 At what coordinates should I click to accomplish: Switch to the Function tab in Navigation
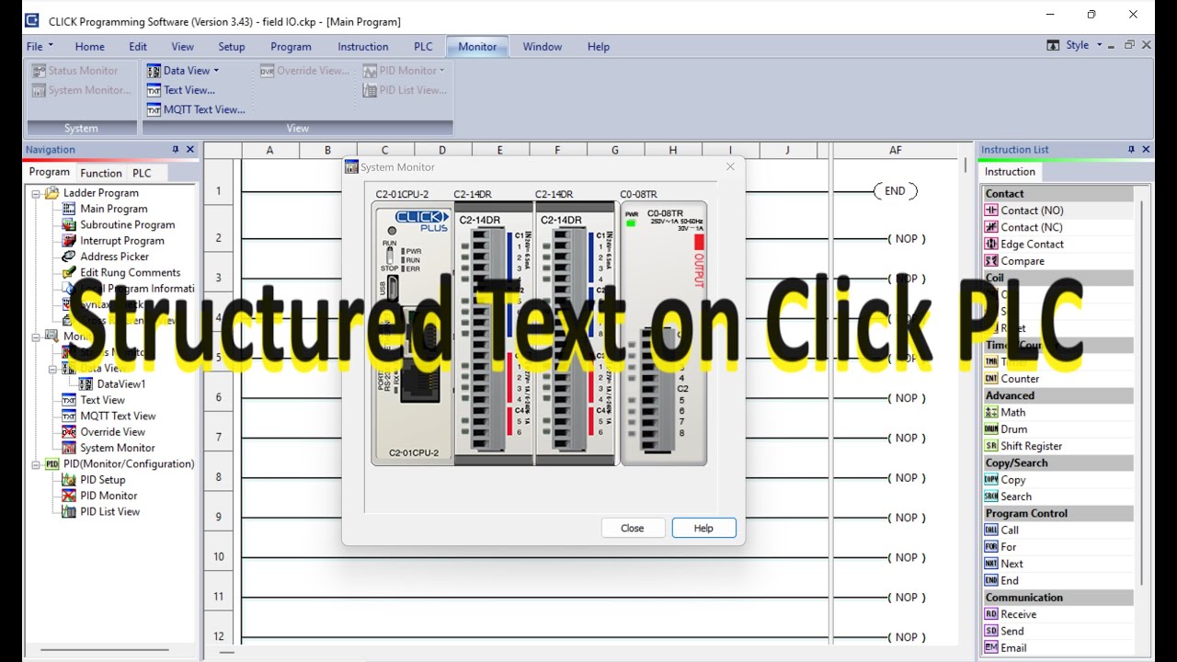coord(101,173)
